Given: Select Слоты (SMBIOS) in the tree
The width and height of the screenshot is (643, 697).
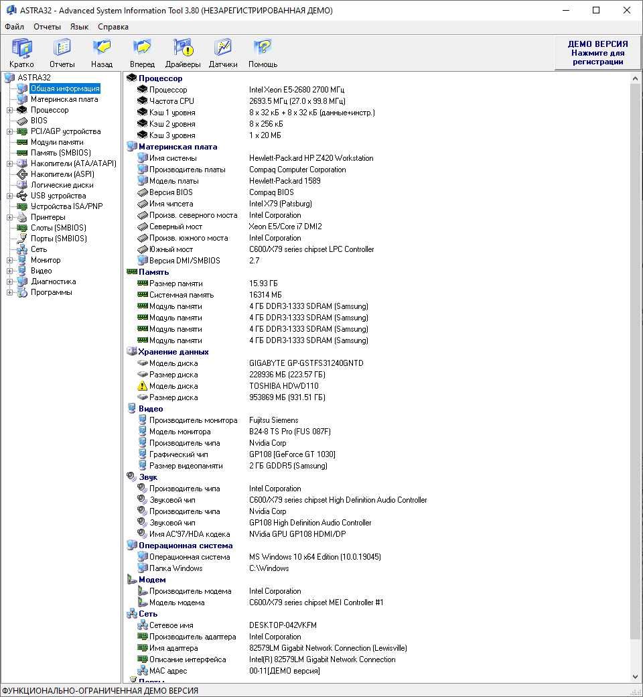Looking at the screenshot, I should point(58,228).
